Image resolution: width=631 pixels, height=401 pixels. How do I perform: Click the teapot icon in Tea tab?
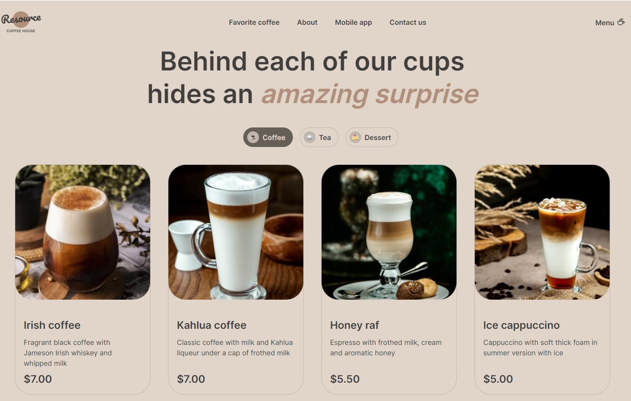(x=309, y=137)
